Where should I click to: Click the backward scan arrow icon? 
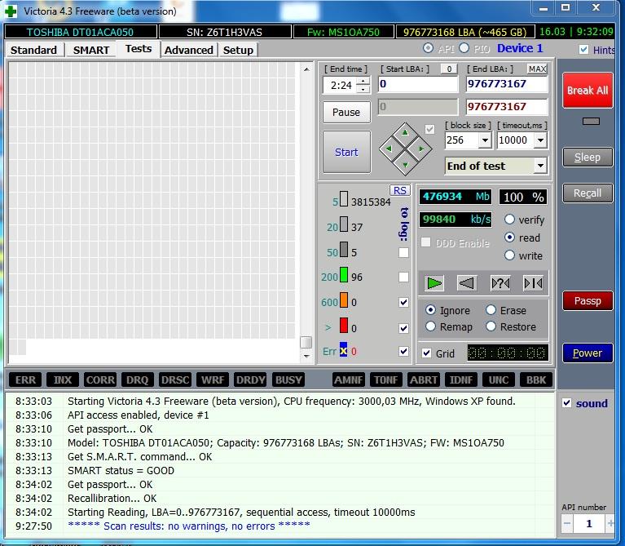click(467, 283)
